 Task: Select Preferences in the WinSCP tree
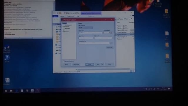[66, 32]
